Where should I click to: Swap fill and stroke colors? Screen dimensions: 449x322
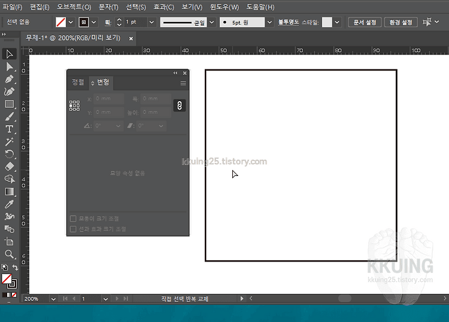(15, 268)
